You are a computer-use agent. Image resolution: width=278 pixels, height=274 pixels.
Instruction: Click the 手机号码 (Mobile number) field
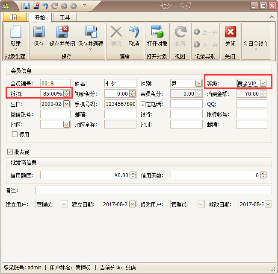click(120, 104)
